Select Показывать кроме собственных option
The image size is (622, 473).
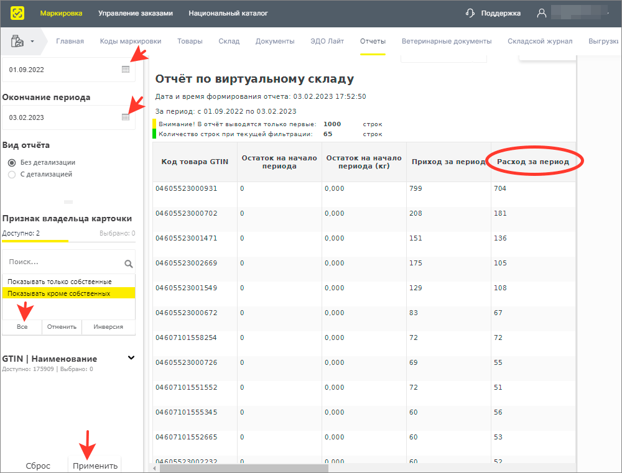point(68,293)
